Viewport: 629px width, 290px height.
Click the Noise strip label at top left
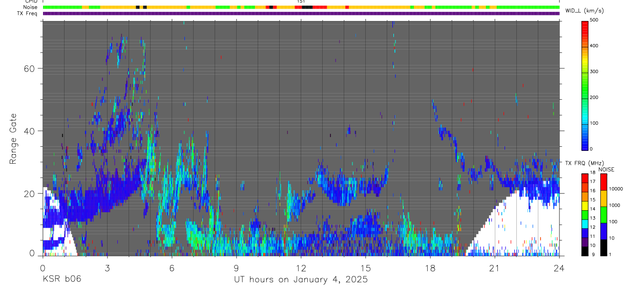(x=30, y=7)
